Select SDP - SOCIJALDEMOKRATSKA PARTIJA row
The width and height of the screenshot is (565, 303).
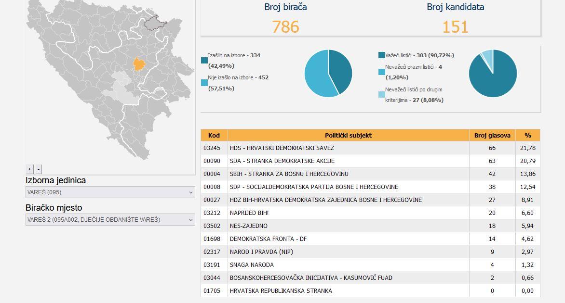[370, 187]
